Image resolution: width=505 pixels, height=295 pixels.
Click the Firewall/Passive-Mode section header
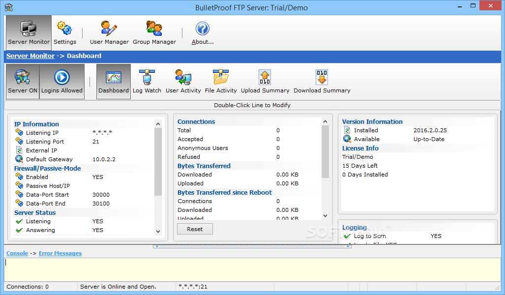[47, 168]
